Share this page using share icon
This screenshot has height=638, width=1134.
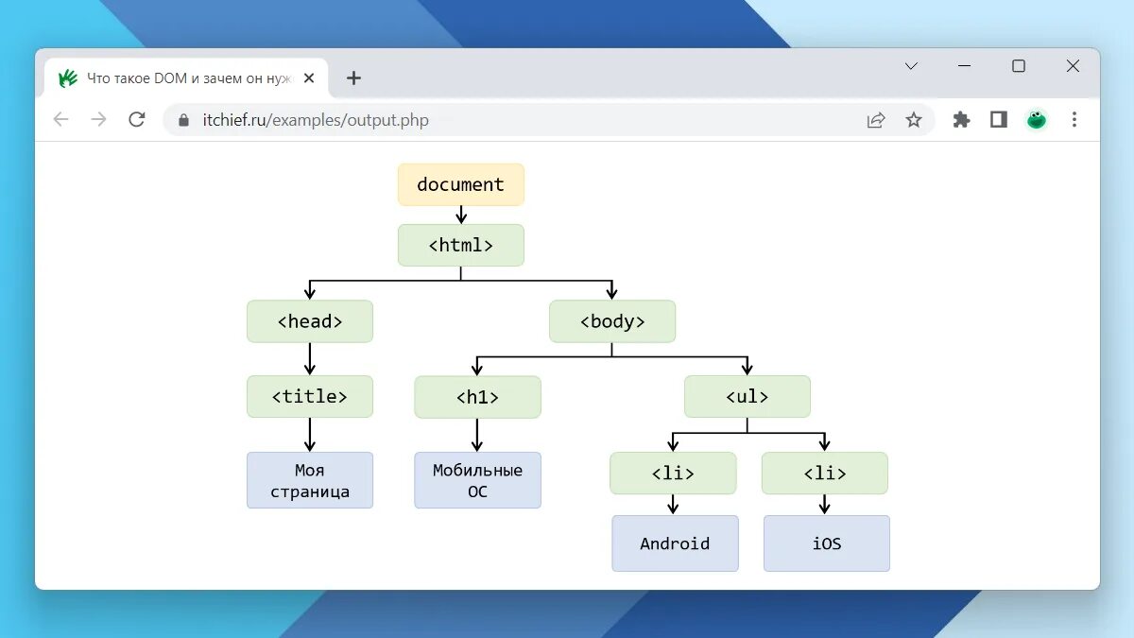[876, 120]
